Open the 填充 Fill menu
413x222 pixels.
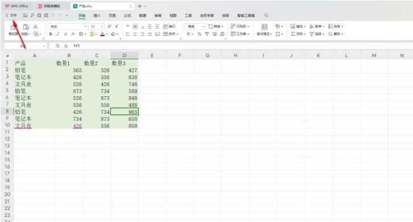point(298,26)
